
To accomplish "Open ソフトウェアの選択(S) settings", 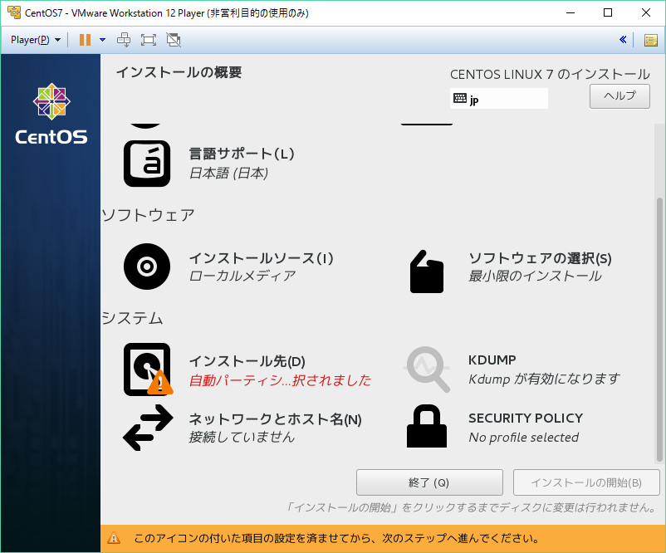I will pos(540,258).
